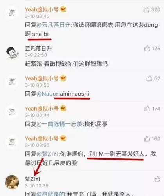Tap the member badge on 03:50 comment

click(x=63, y=78)
